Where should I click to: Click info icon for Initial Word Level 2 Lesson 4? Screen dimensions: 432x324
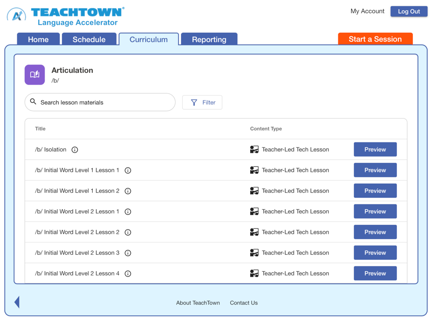[x=128, y=273]
